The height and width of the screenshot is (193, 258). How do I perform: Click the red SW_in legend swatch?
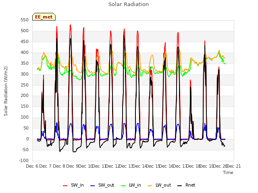(65, 186)
